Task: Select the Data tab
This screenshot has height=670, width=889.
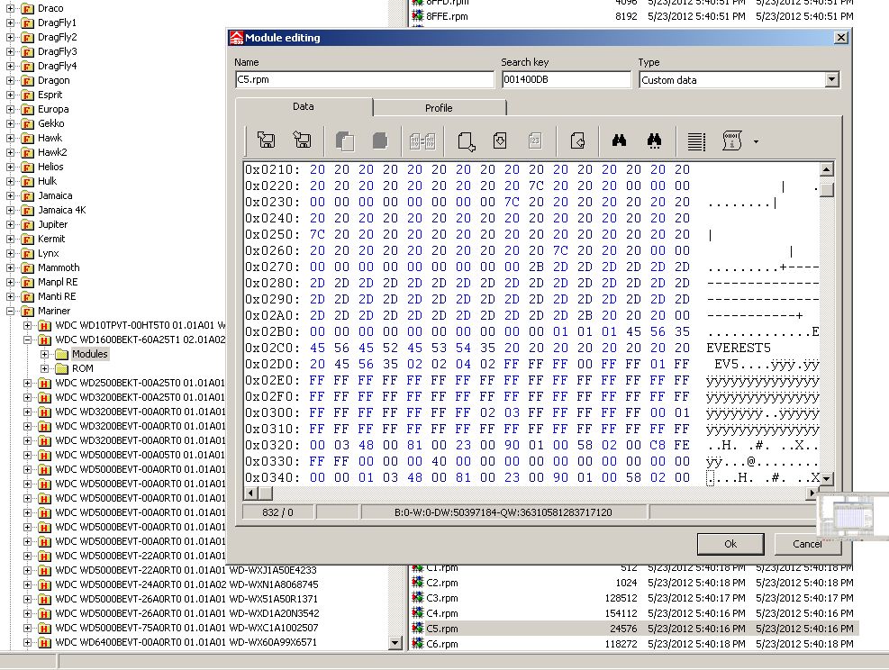Action: click(304, 106)
